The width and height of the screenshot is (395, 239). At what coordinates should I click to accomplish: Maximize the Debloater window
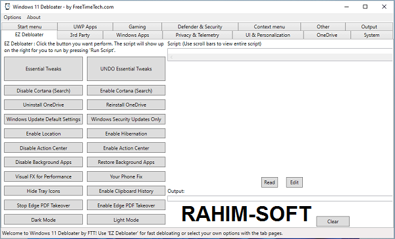(x=365, y=7)
